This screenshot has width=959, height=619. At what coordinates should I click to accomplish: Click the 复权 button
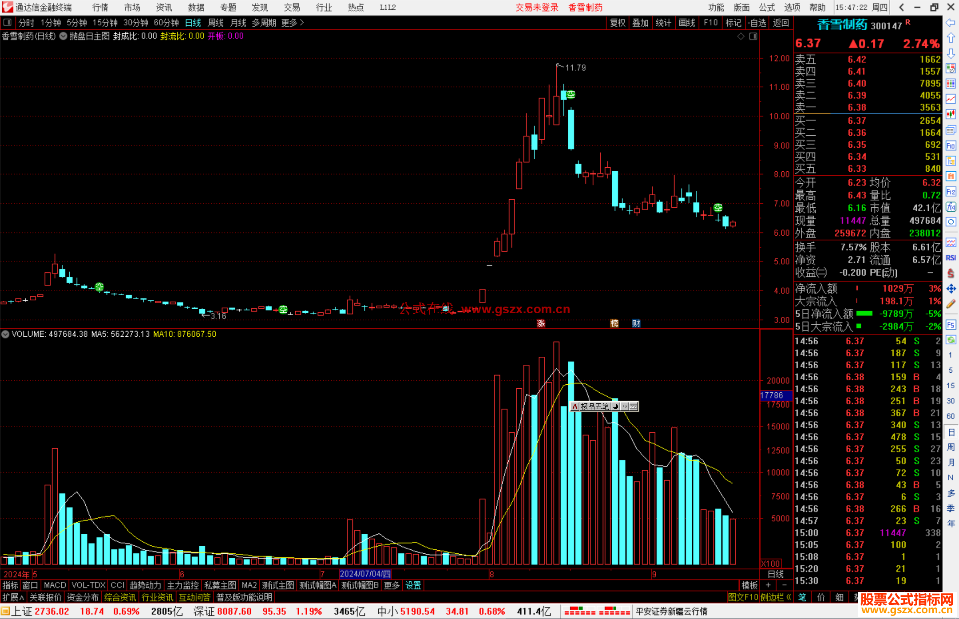tap(617, 23)
